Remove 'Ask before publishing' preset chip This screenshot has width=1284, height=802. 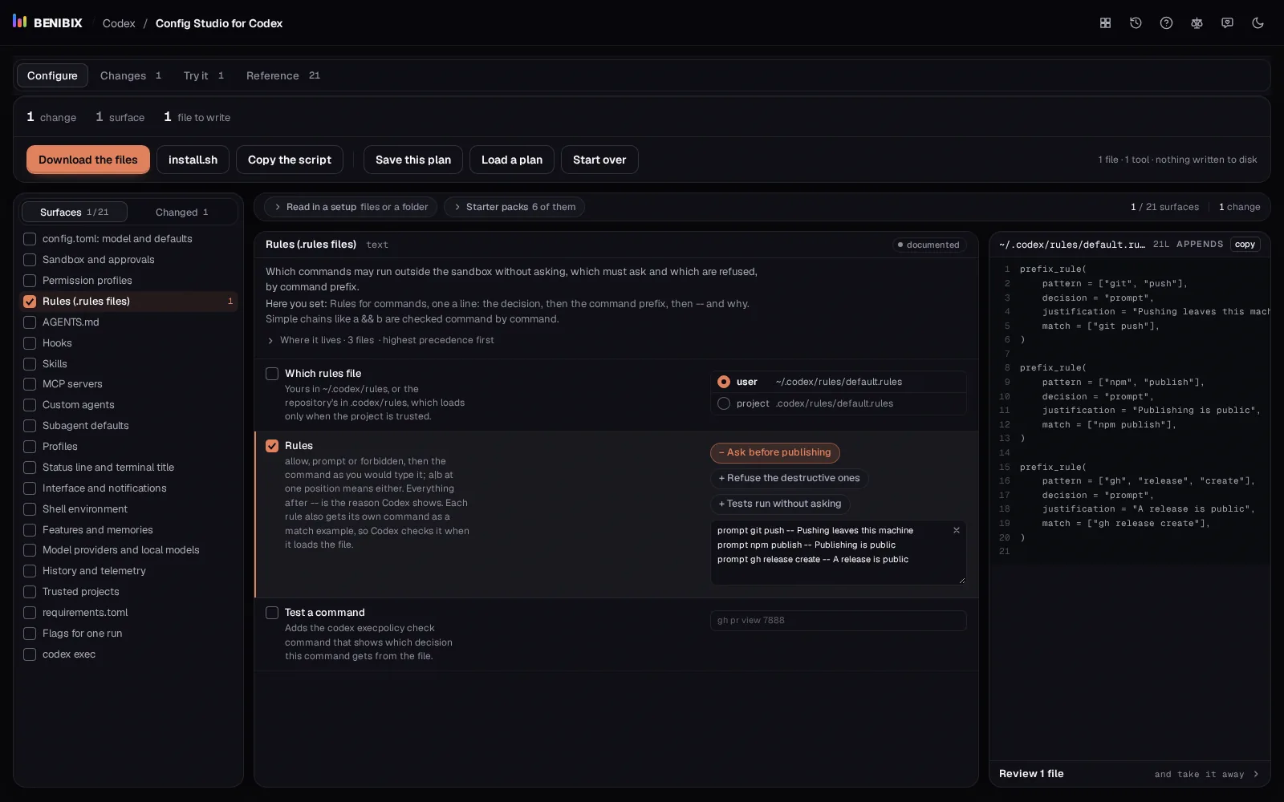(775, 453)
